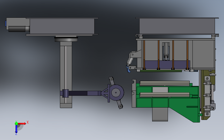The height and width of the screenshot is (140, 224).
Task: Select the round flange beneath the left tray
Action: click(66, 39)
